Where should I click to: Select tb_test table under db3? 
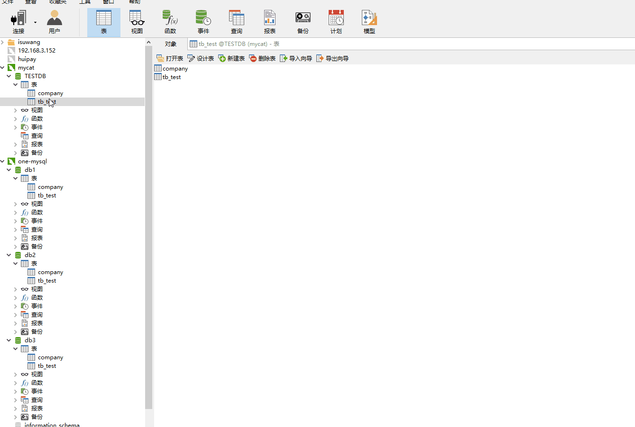47,366
